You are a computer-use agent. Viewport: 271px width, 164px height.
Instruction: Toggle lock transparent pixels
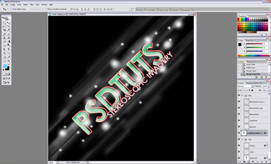click(x=244, y=90)
